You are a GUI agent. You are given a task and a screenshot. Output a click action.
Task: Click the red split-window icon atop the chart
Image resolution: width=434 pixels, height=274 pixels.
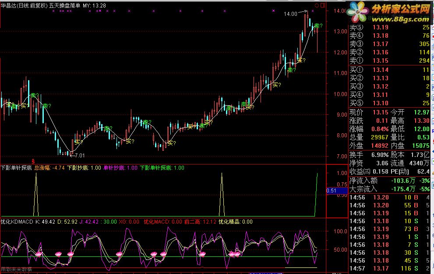(x=323, y=6)
